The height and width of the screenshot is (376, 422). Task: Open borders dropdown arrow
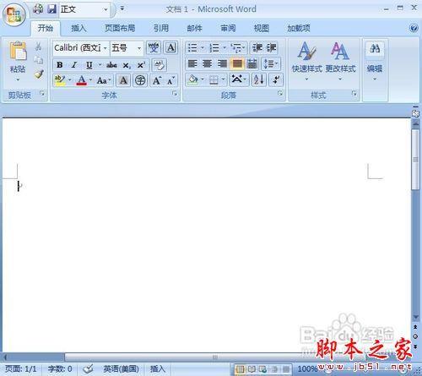224,79
